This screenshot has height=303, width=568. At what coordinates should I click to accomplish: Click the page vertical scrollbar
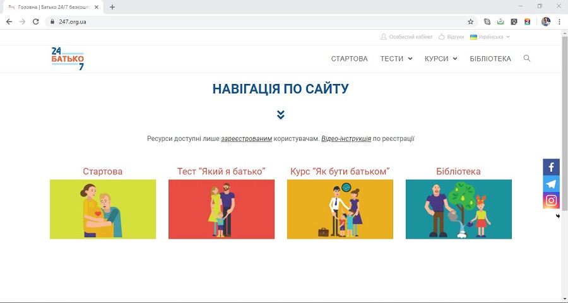click(x=565, y=123)
